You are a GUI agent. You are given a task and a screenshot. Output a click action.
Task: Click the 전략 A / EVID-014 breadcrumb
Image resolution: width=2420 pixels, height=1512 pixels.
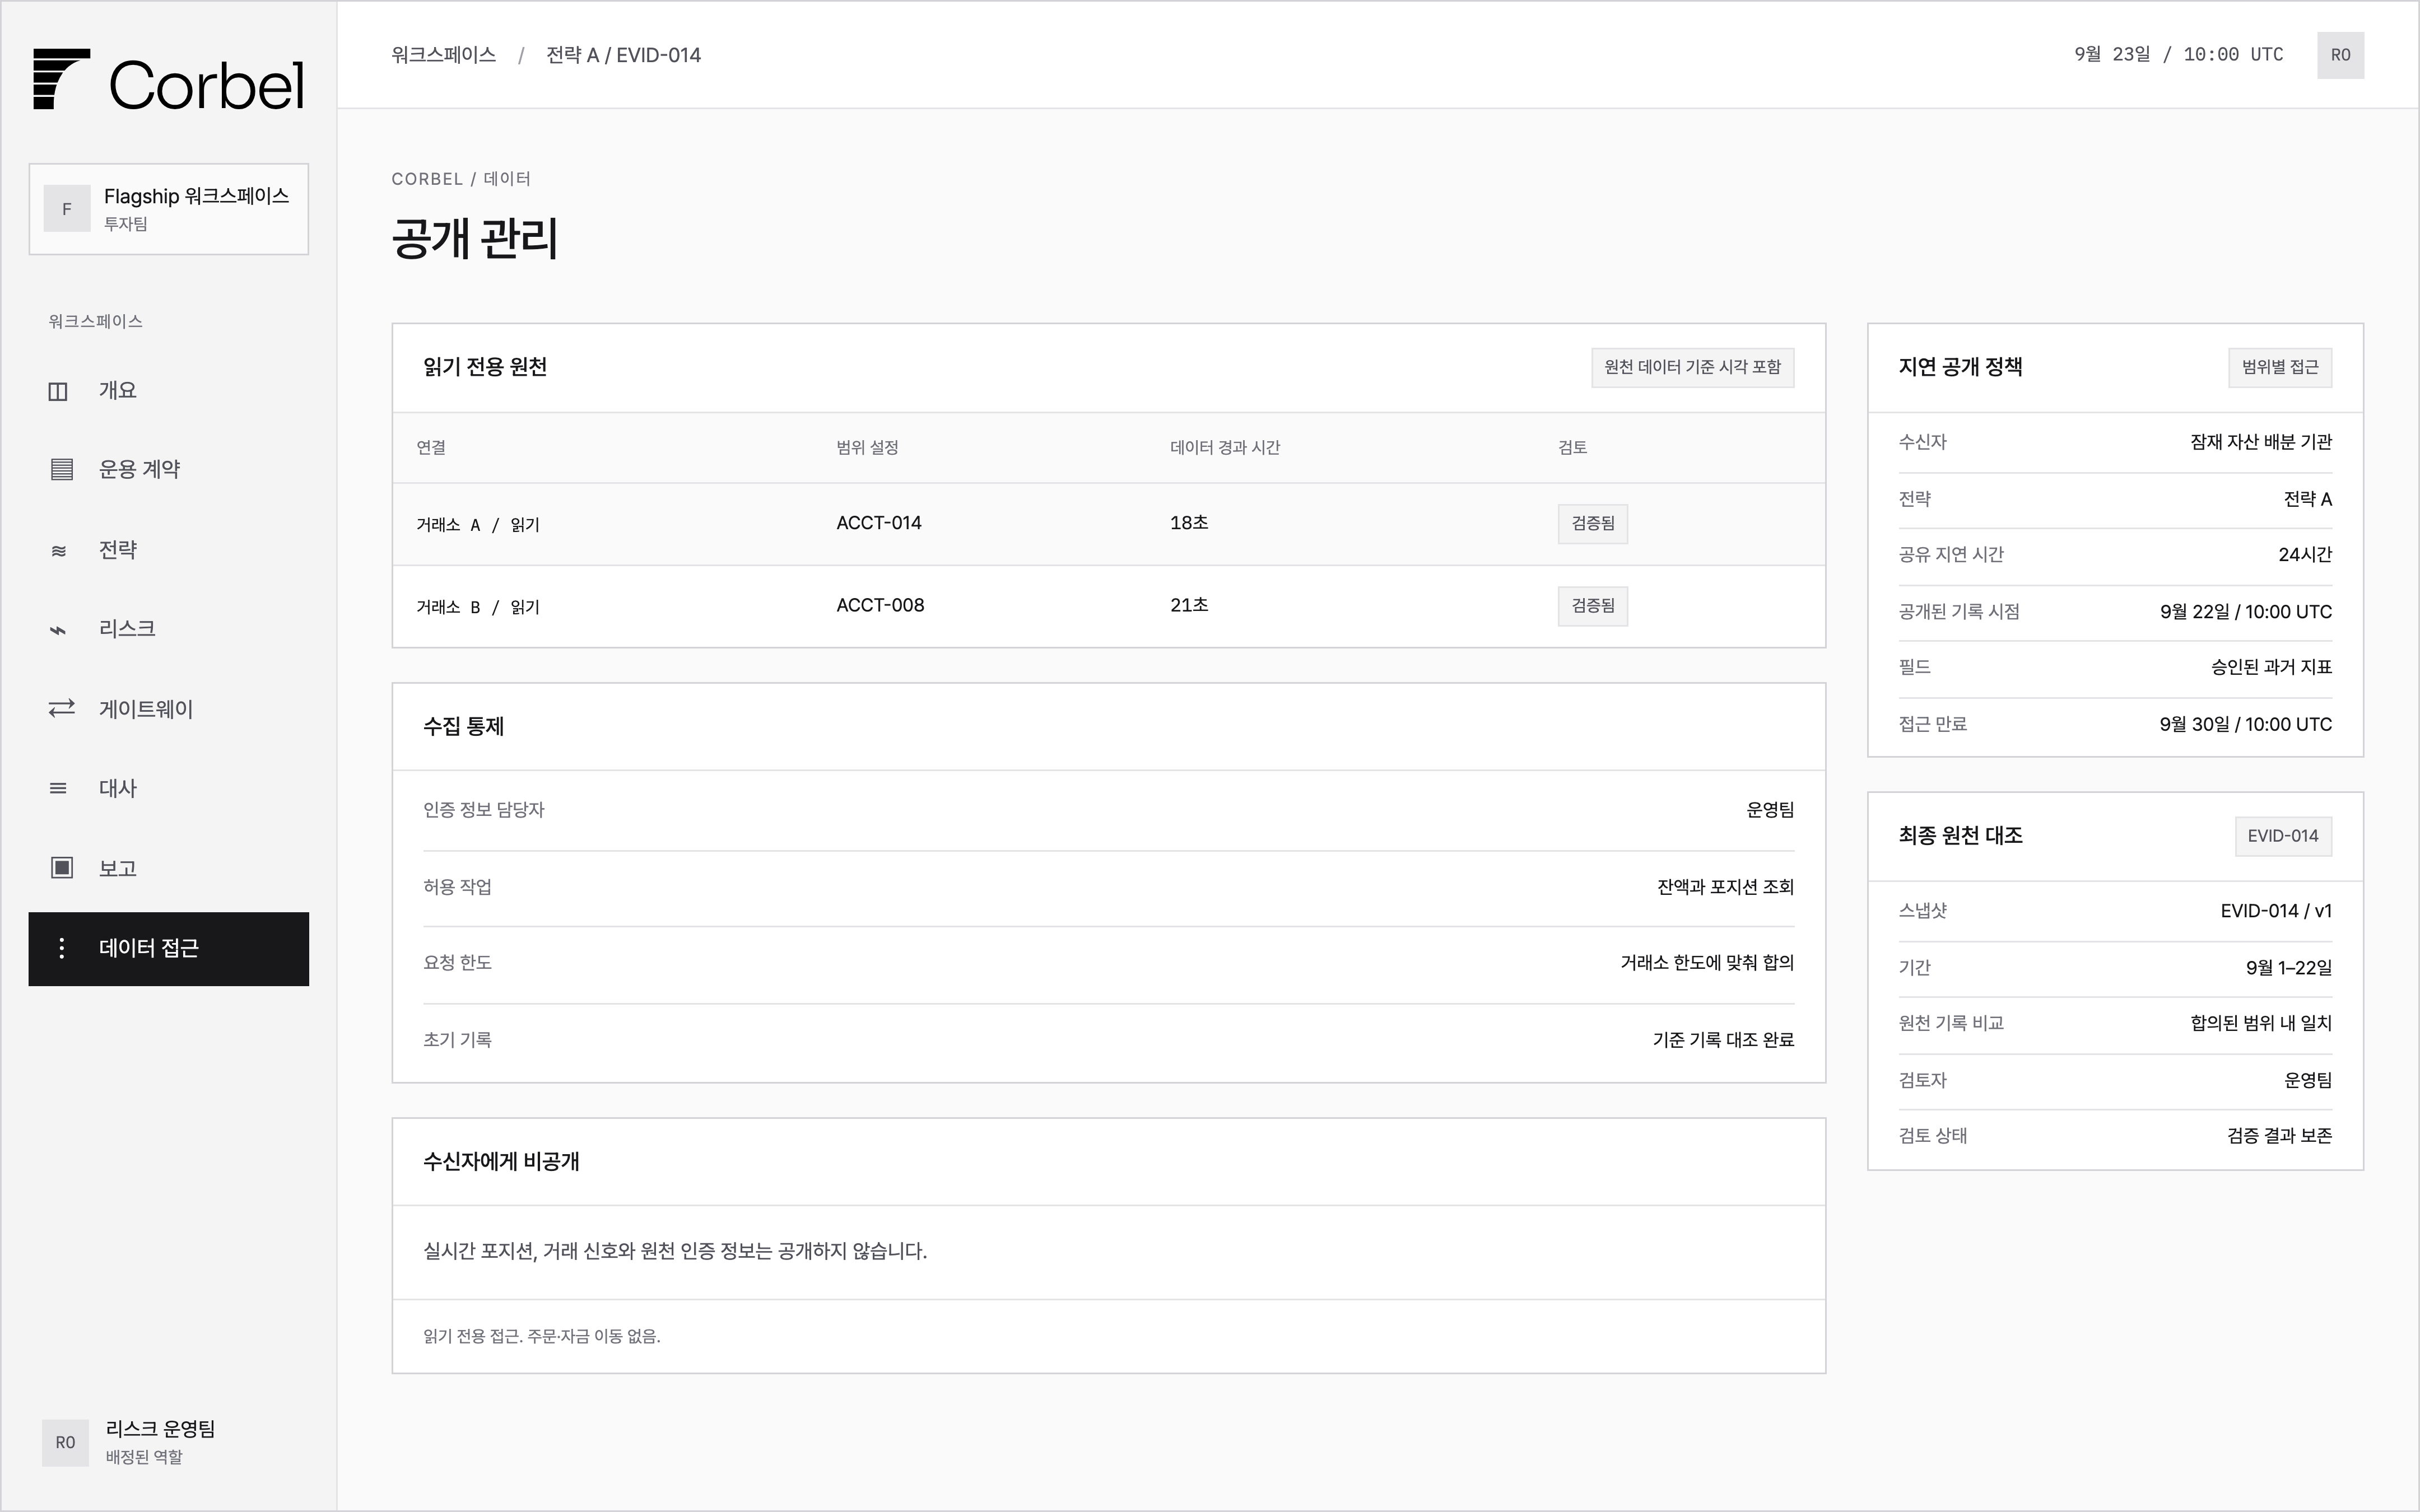(x=623, y=55)
